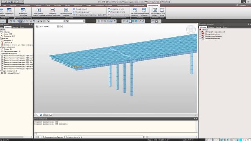The height and width of the screenshot is (141, 251).
Task: Click the MIDAS/Civil window tab icon
Action: [x=41, y=115]
